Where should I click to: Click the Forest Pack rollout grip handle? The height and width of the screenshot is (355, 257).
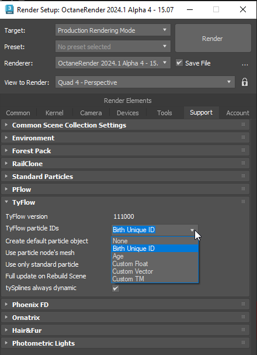pyautogui.click(x=243, y=150)
